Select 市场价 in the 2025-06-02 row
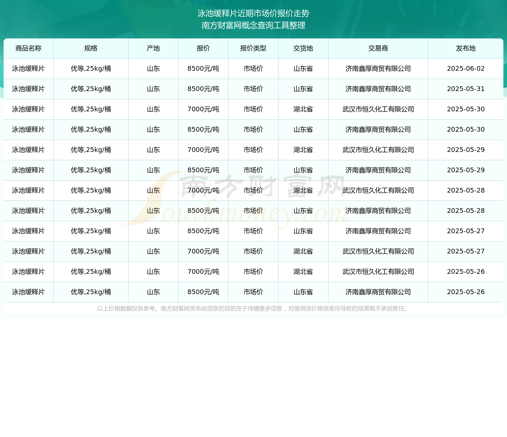This screenshot has height=437, width=507. pos(253,69)
